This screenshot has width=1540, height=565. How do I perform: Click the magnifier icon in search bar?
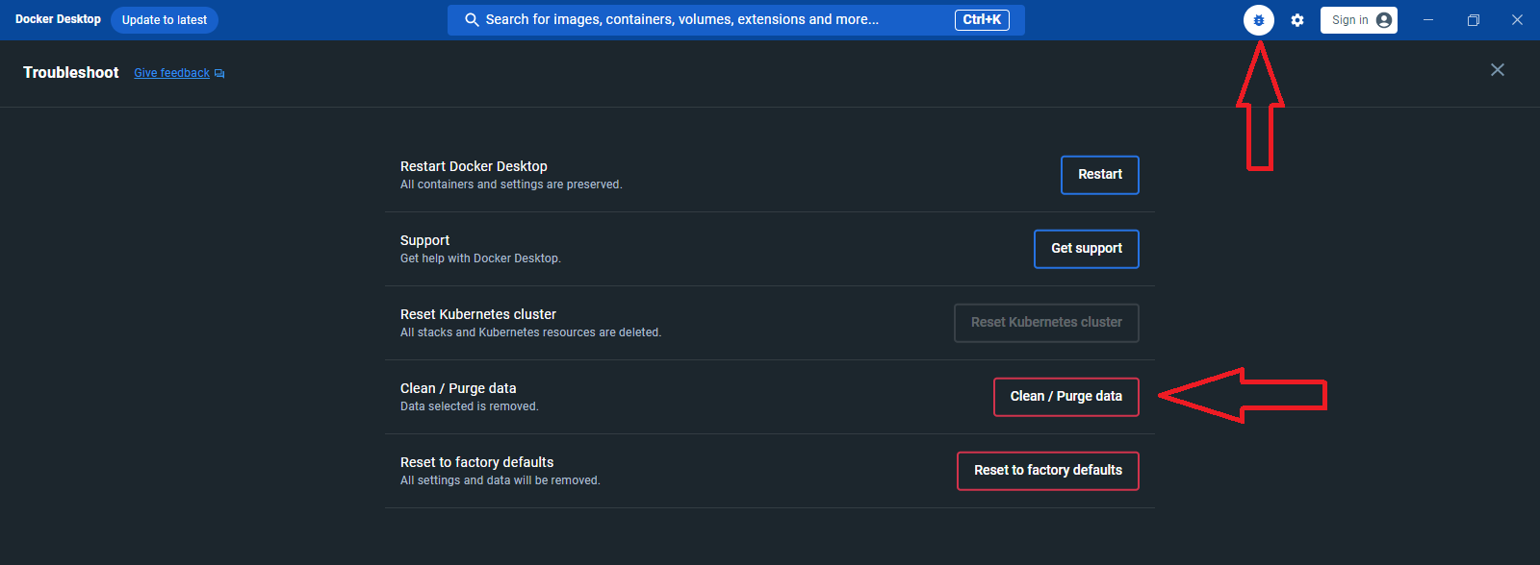pyautogui.click(x=472, y=20)
